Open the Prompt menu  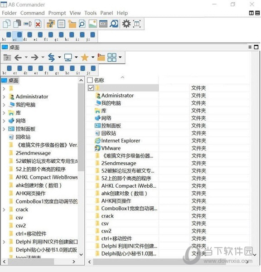pos(57,13)
